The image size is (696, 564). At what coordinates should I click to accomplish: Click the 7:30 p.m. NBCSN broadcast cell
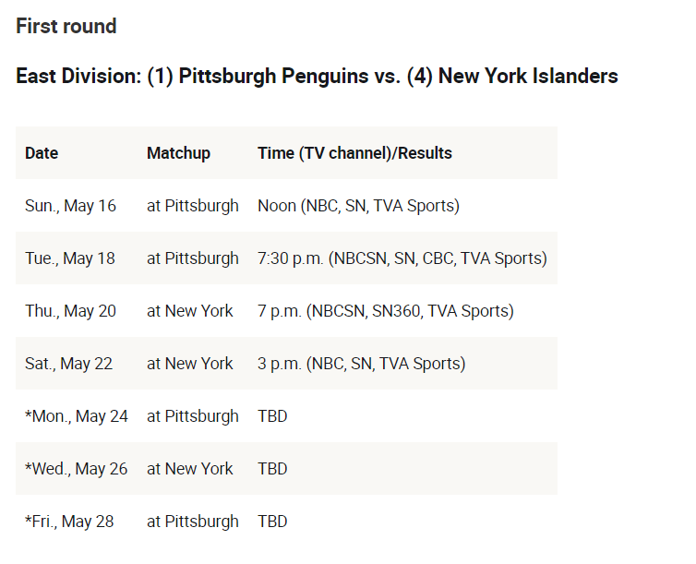point(402,258)
